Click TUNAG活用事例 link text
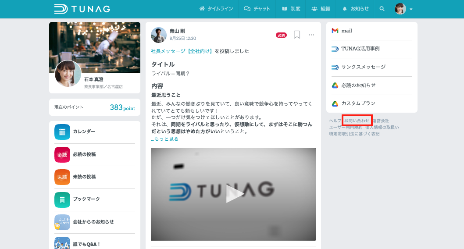Viewport: 464px width, 249px height. [360, 49]
